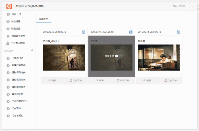The image size is (199, 131).
Task: Click 编辑 on the 惠州店 card
Action: tap(147, 80)
